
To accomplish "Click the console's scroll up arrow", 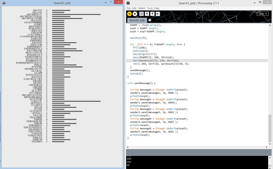I will pos(270,158).
